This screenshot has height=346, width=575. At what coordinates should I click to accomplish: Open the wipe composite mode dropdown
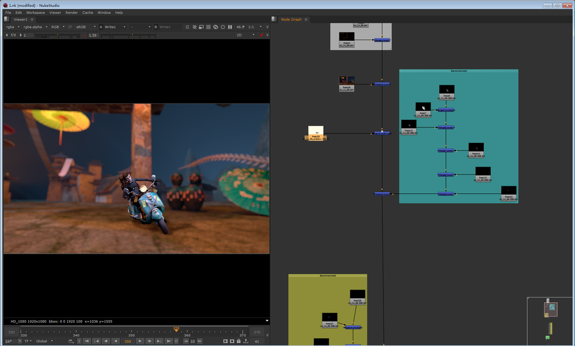click(x=140, y=27)
